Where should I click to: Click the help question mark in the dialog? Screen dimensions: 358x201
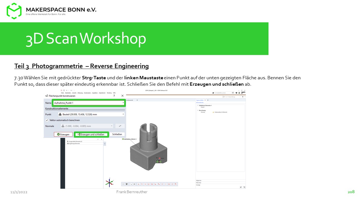point(114,96)
